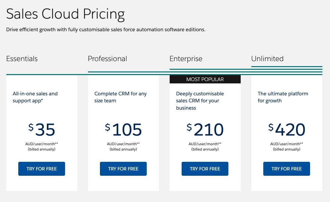Click the Drive efficient growth subtitle text
Image resolution: width=330 pixels, height=202 pixels.
coord(105,30)
